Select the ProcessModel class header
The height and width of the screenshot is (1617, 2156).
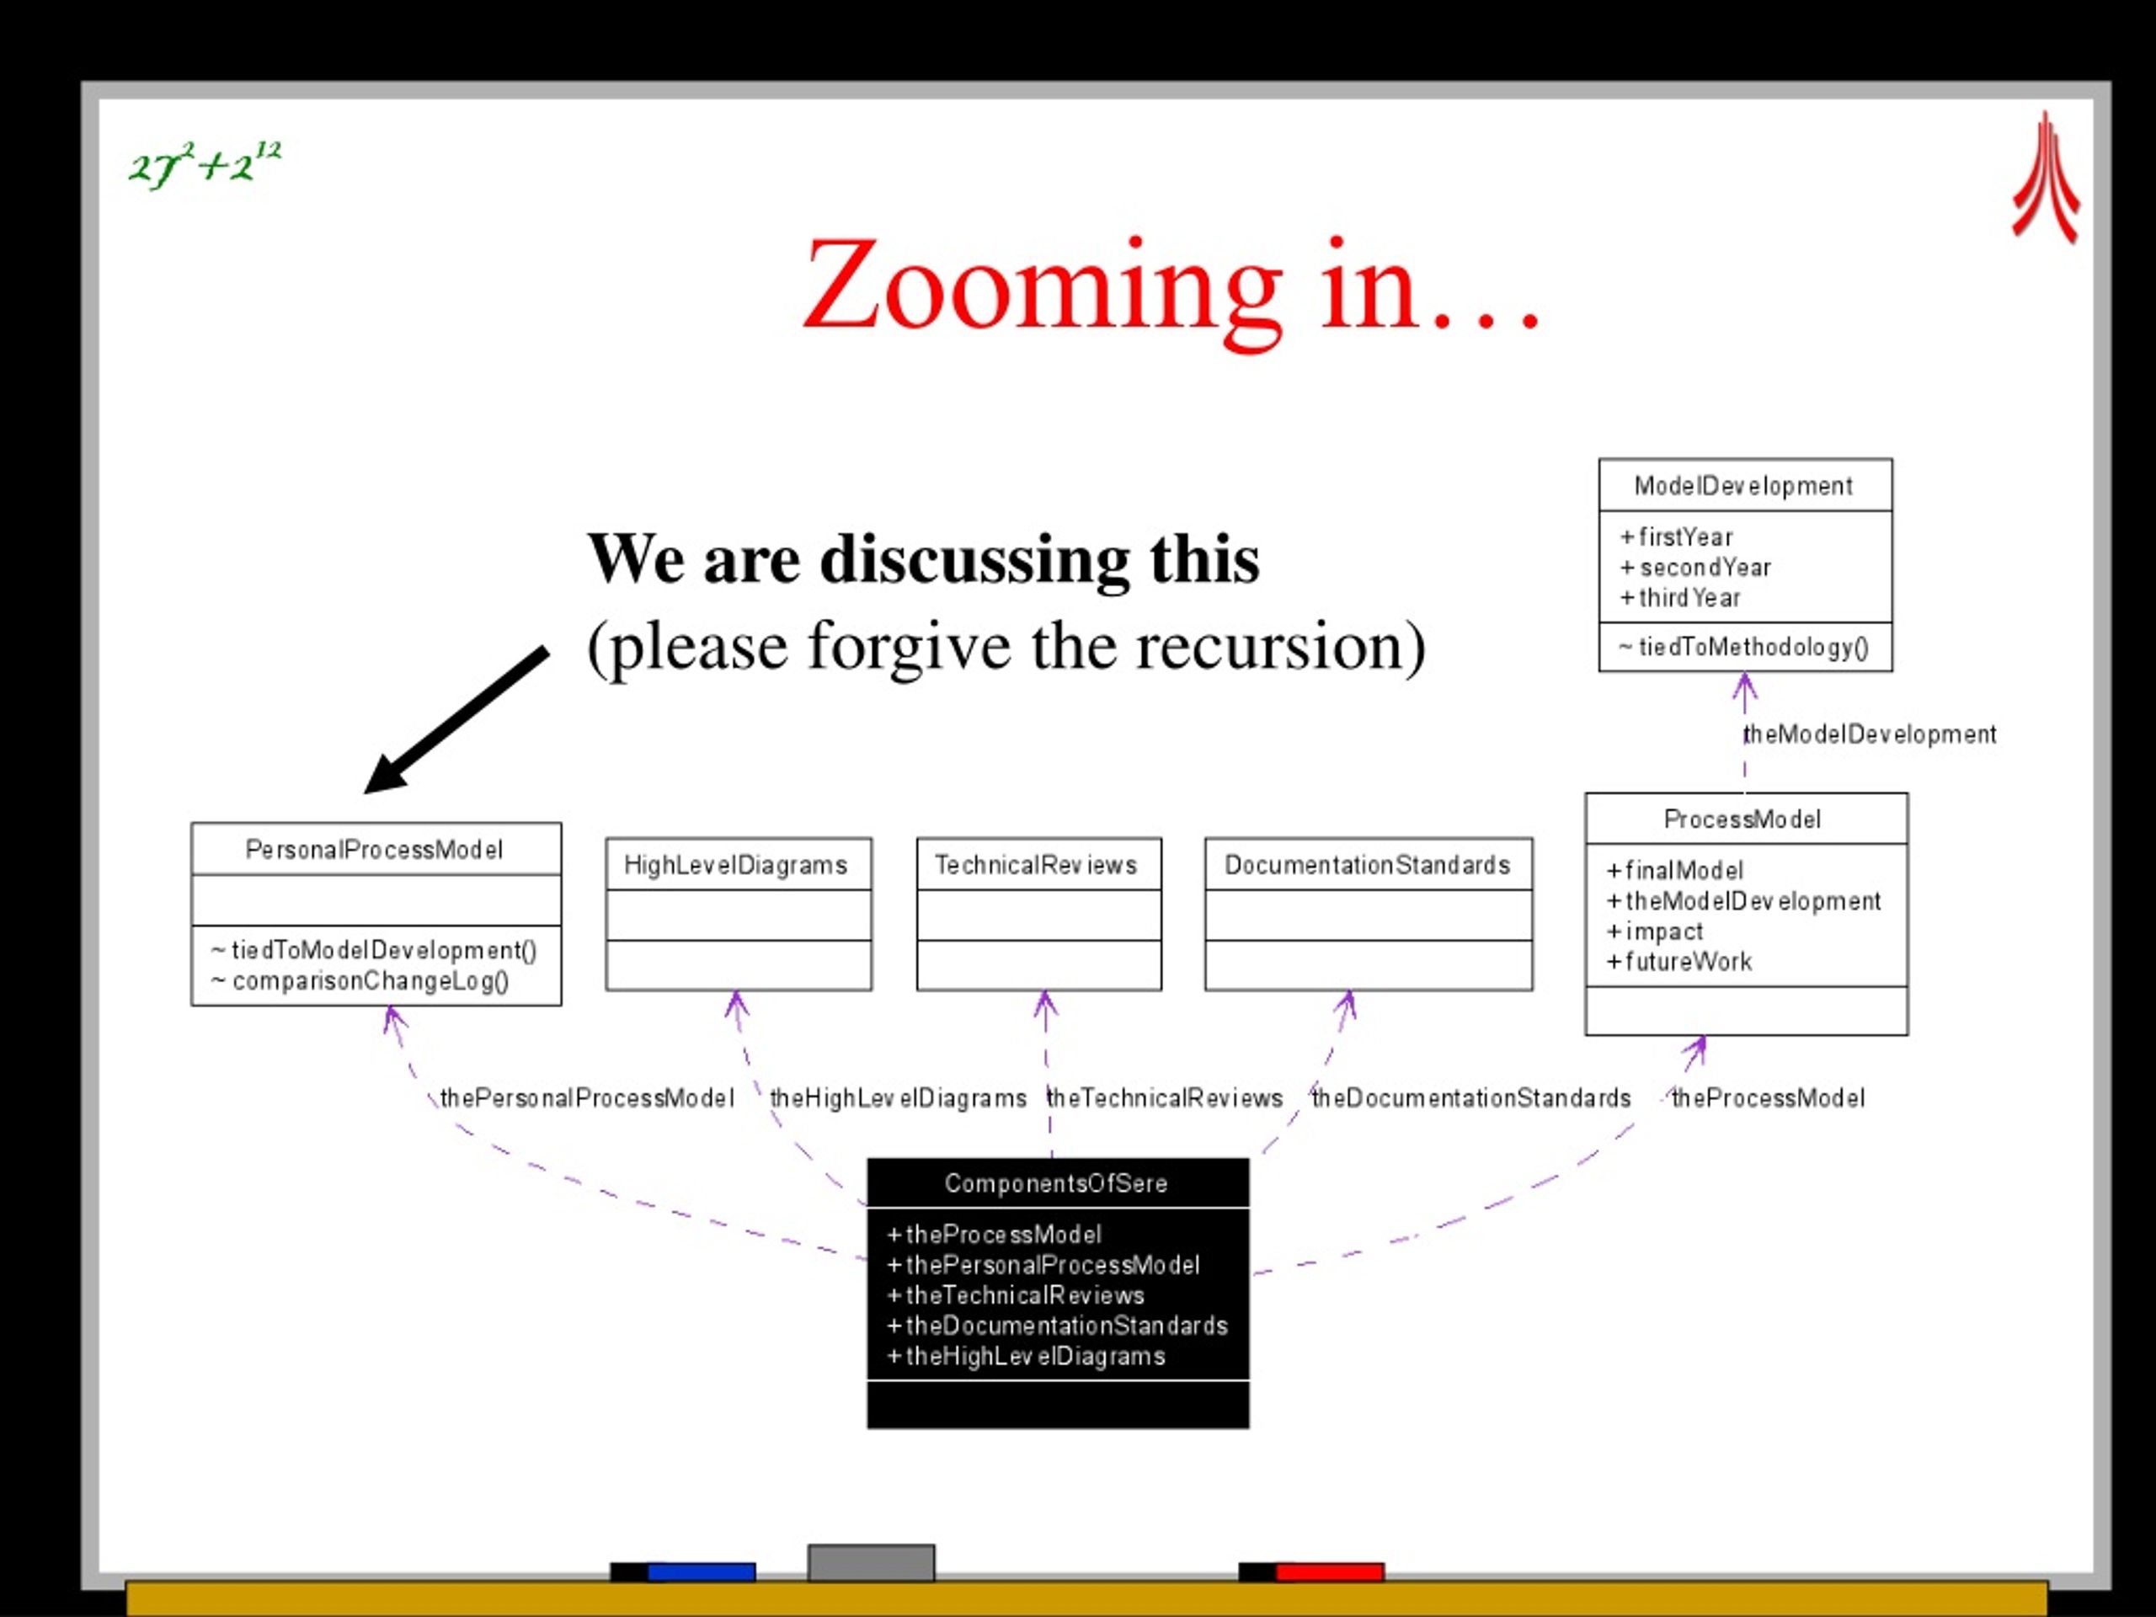point(1746,819)
